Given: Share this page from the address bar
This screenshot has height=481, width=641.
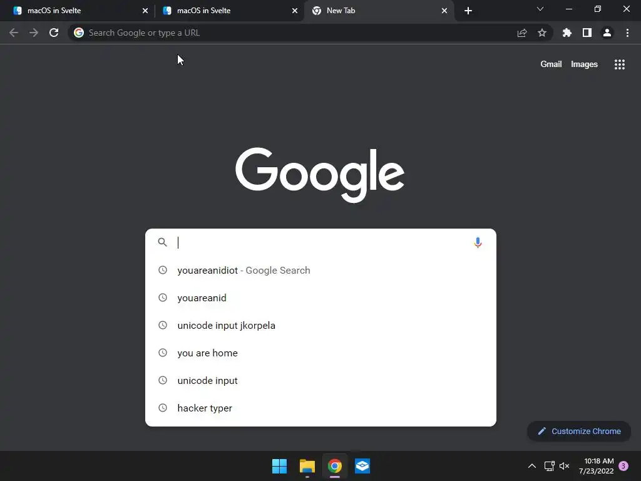Looking at the screenshot, I should point(522,33).
